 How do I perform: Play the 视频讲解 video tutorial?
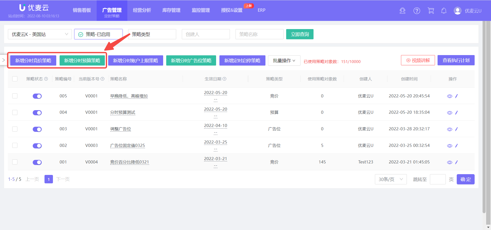(x=418, y=60)
